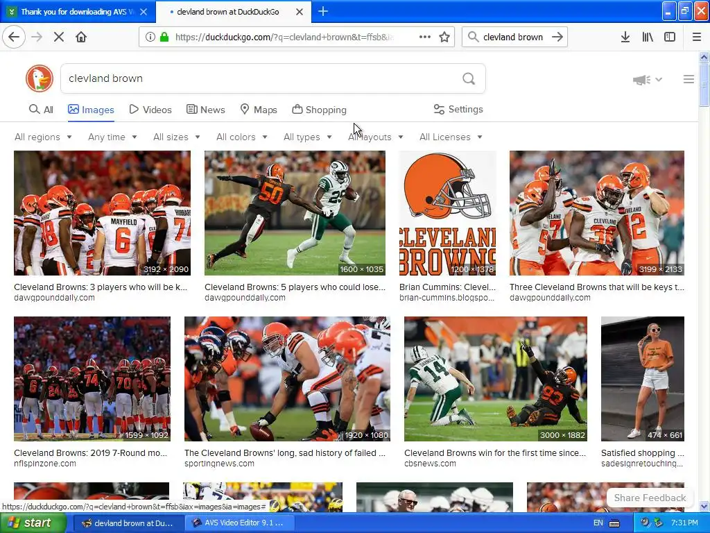Click the page scrollbar down arrow
Image resolution: width=710 pixels, height=533 pixels.
tap(704, 506)
